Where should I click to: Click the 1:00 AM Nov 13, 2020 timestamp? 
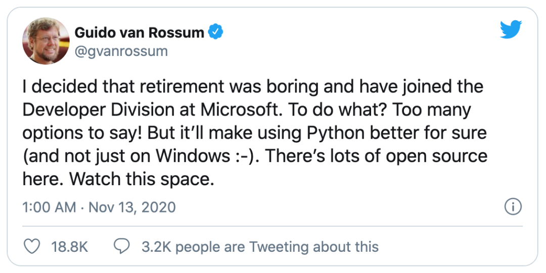[100, 207]
